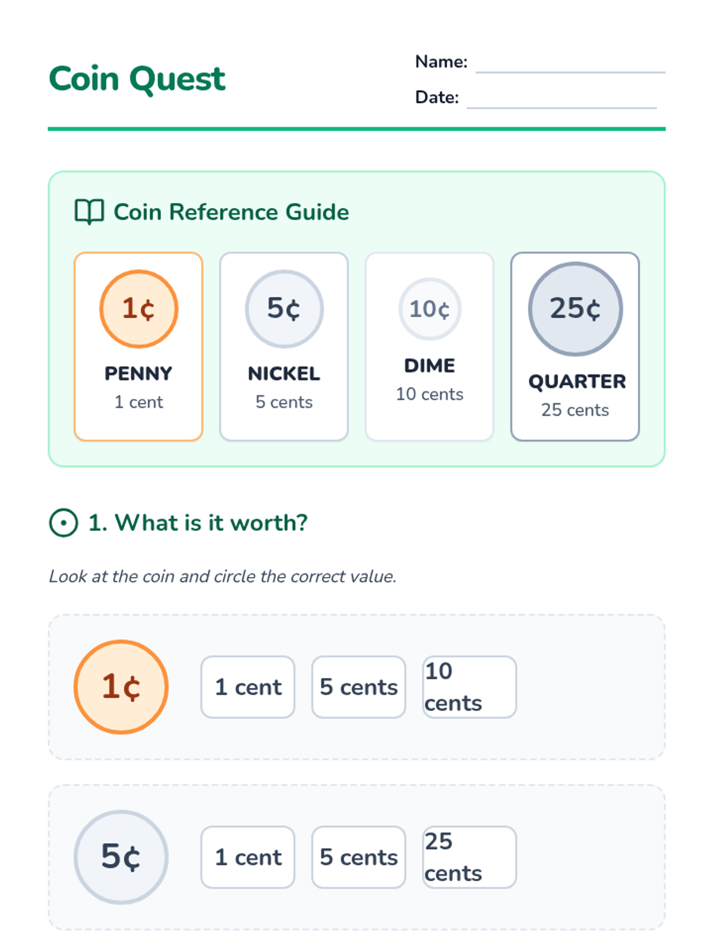The width and height of the screenshot is (713, 950).
Task: Click the Coin Quest title
Action: coord(137,79)
